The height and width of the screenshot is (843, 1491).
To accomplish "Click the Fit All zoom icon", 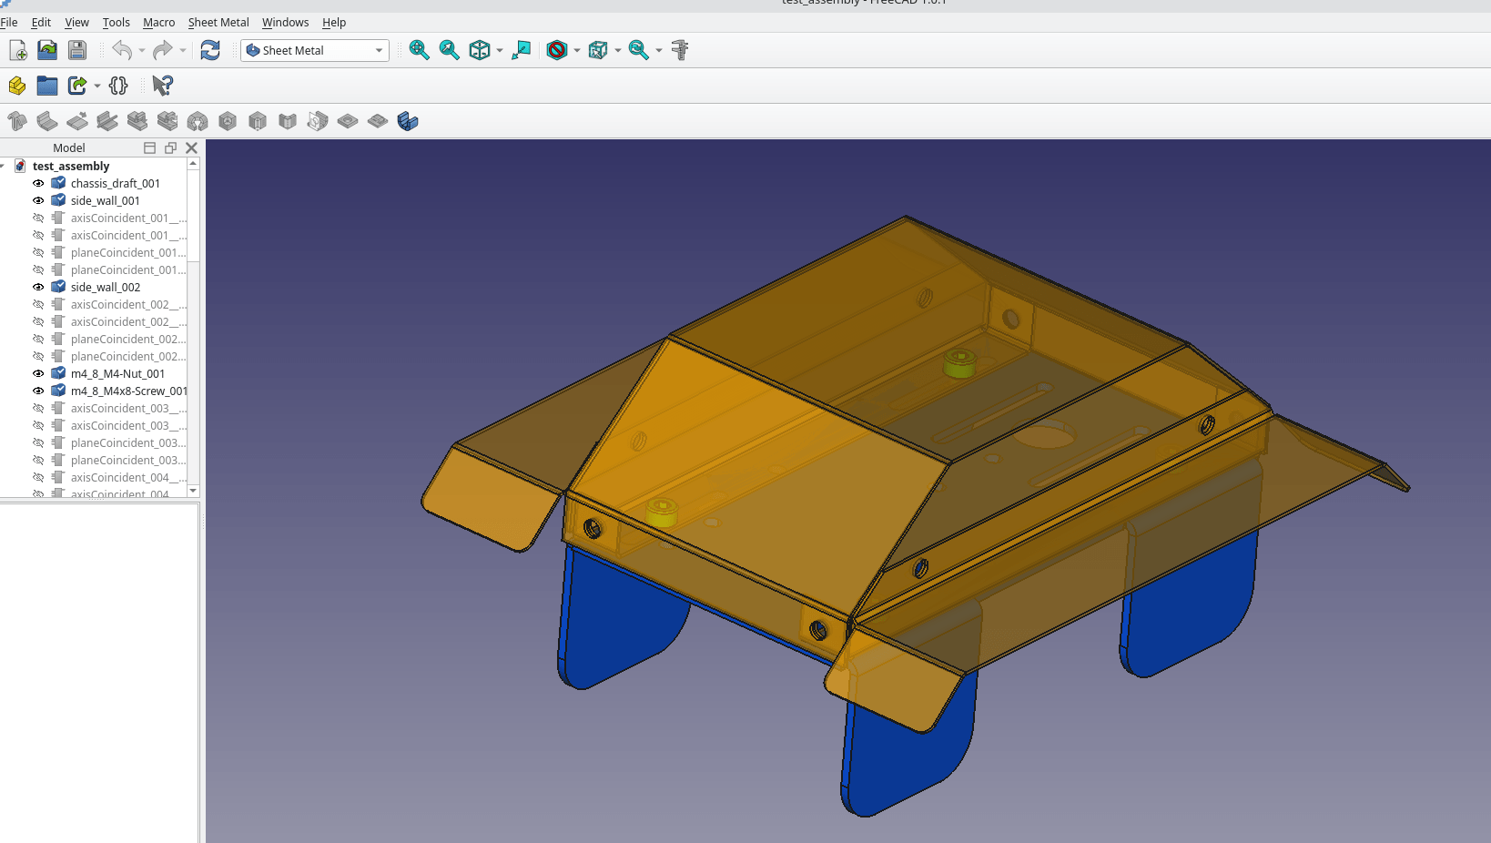I will point(420,50).
